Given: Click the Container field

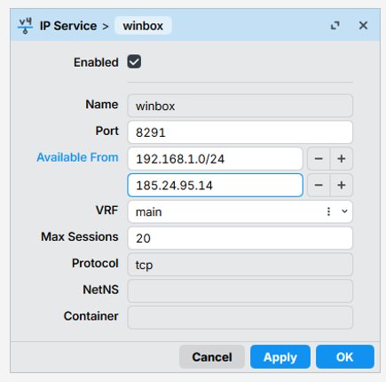Looking at the screenshot, I should 240,317.
